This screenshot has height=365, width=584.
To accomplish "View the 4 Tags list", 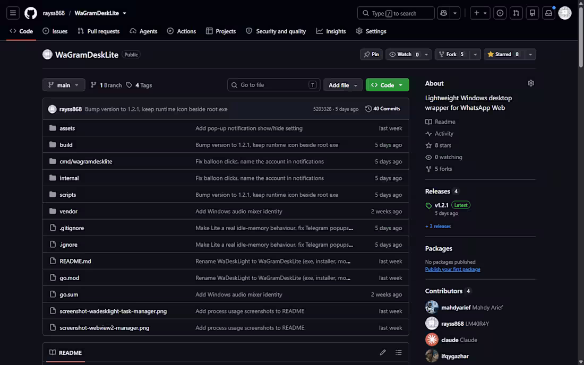I will pos(139,85).
